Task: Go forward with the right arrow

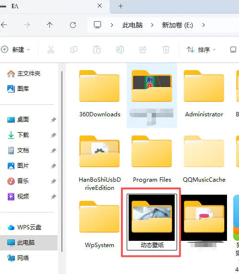Action: (27, 25)
